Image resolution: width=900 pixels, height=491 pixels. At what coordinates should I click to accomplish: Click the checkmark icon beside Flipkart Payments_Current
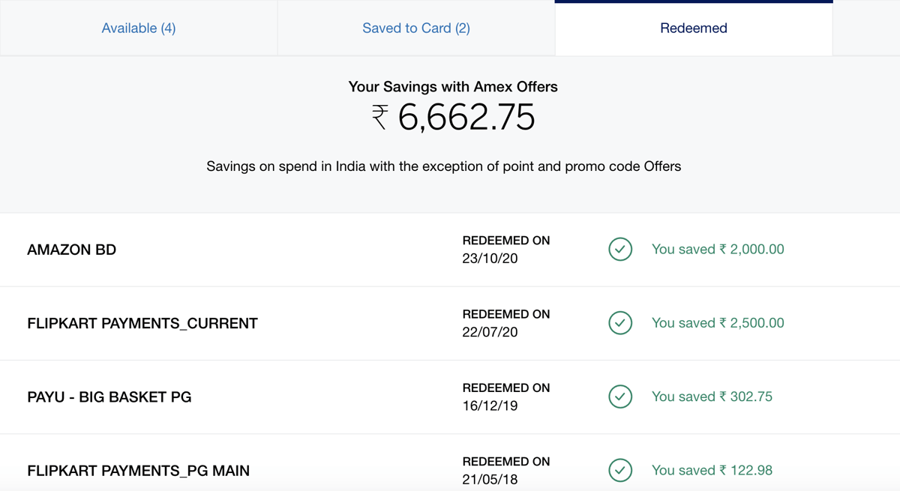(620, 323)
